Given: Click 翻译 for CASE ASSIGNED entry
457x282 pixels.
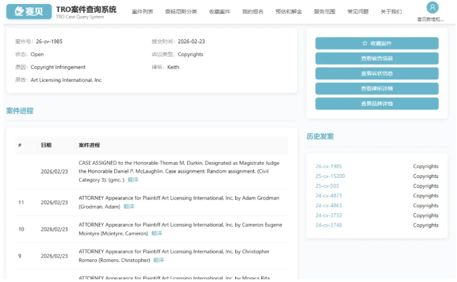Looking at the screenshot, I should click(x=133, y=180).
